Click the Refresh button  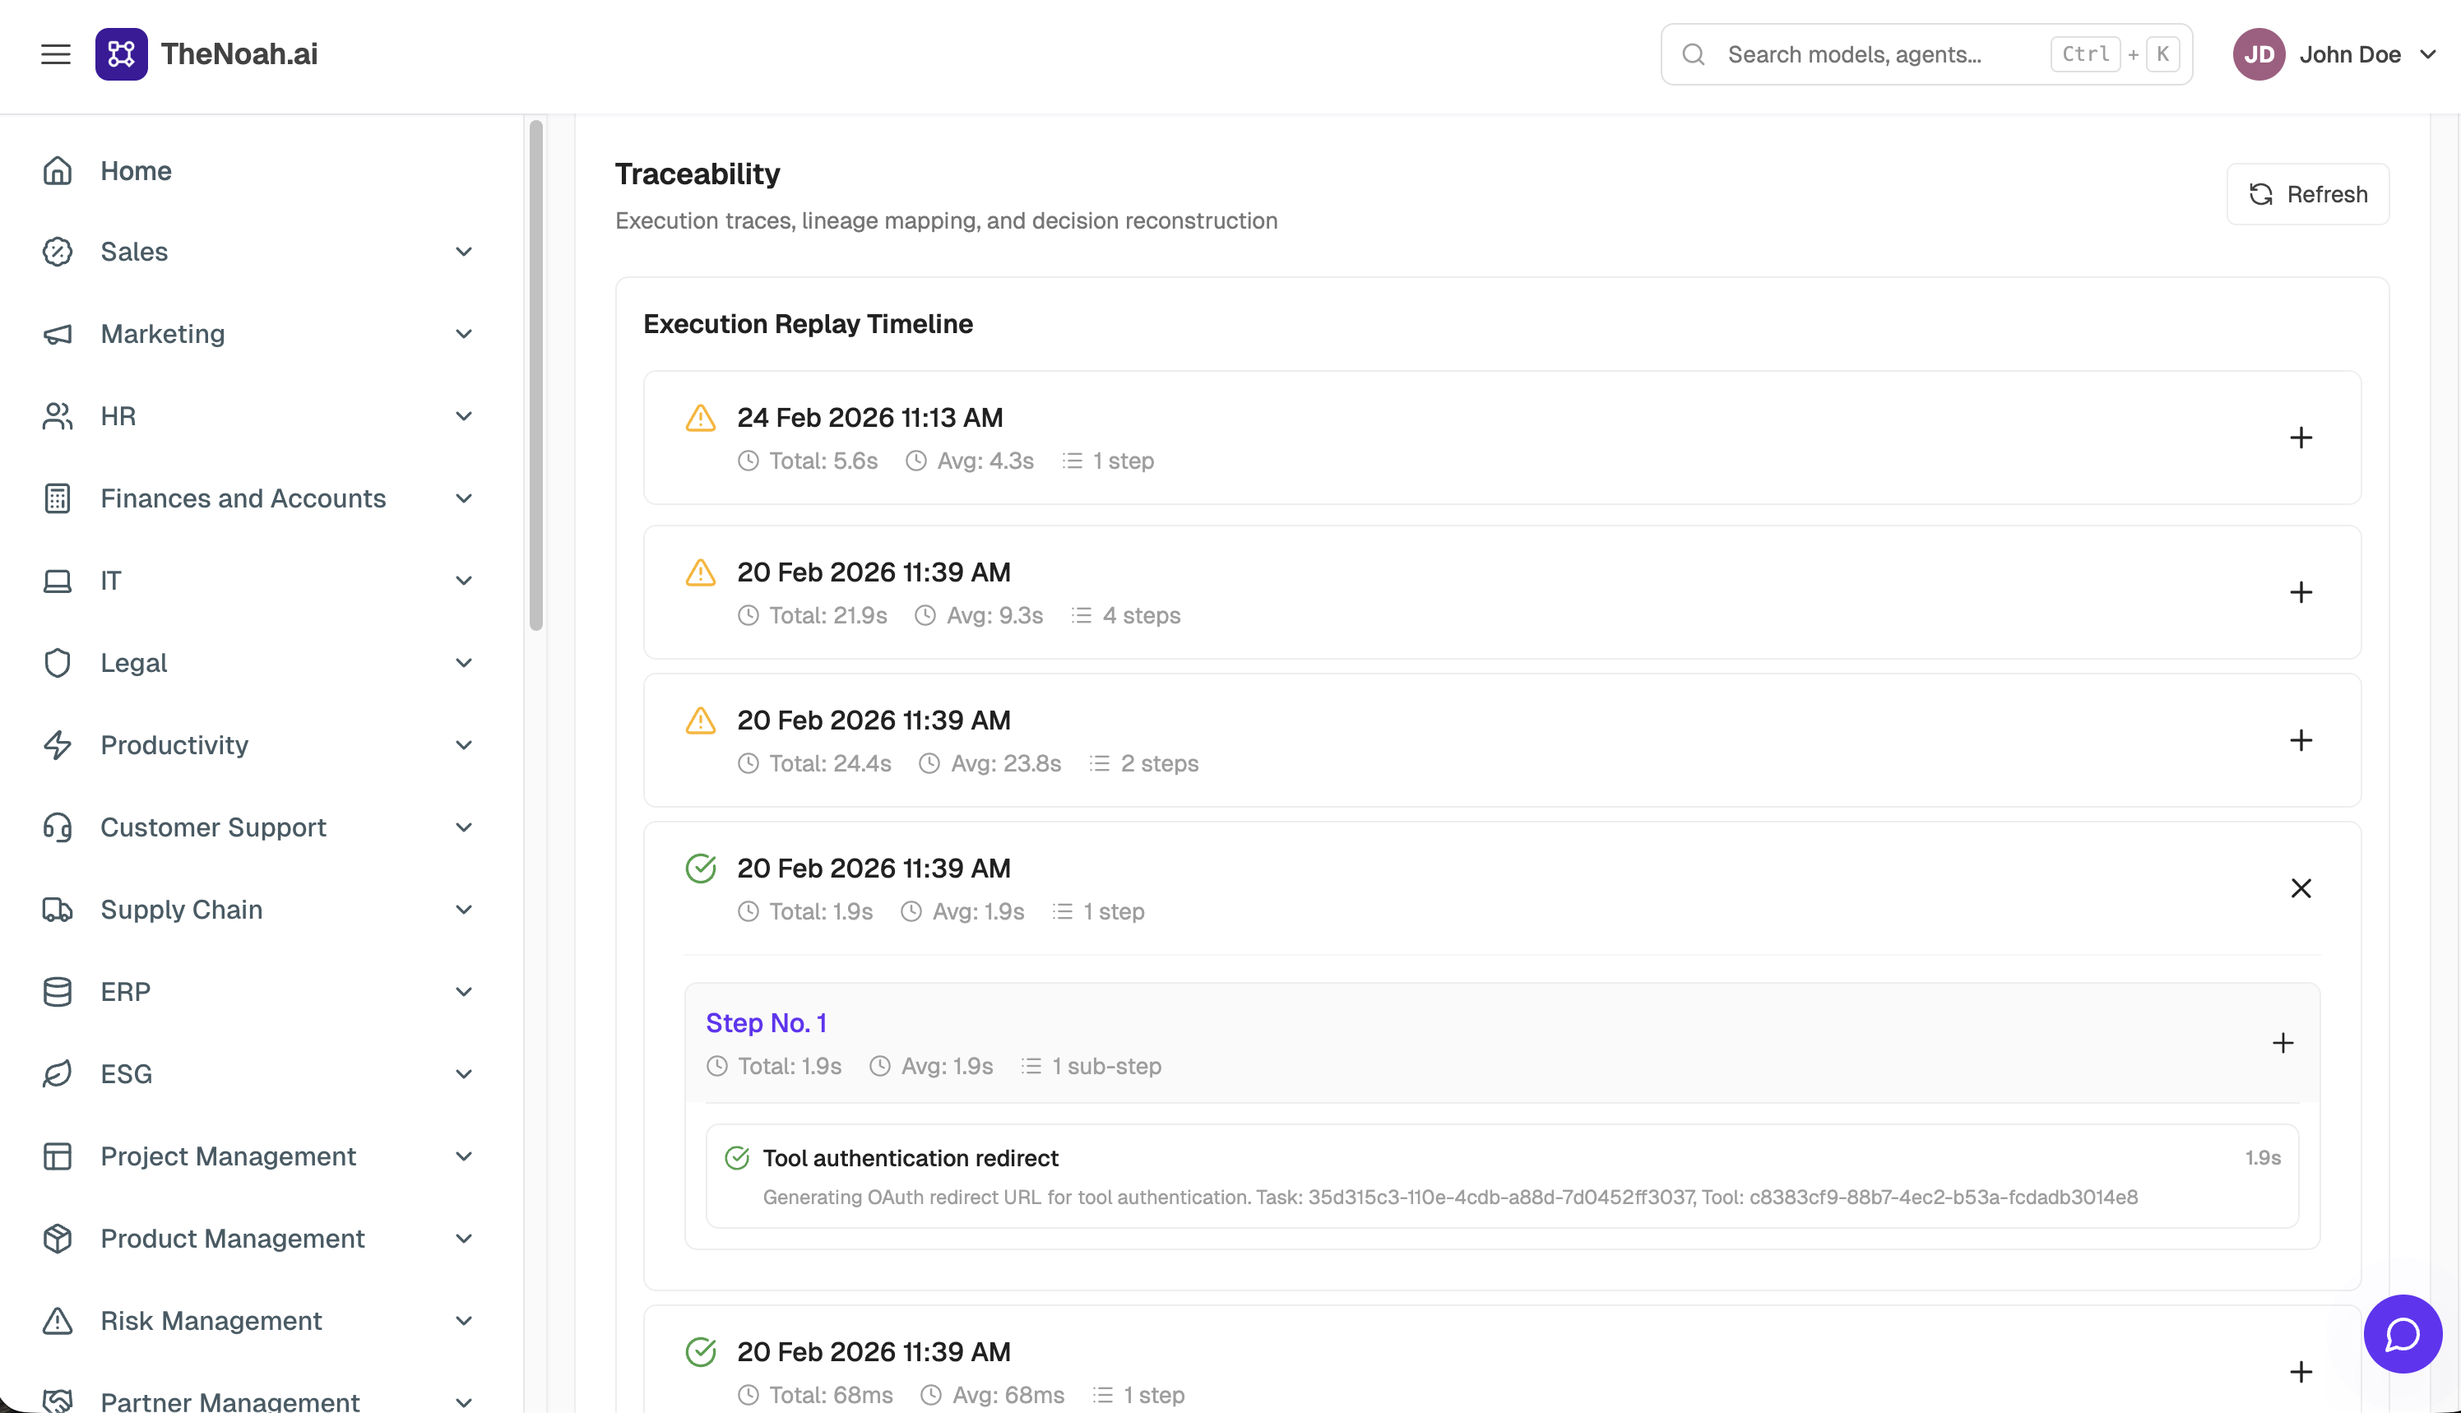pyautogui.click(x=2308, y=194)
